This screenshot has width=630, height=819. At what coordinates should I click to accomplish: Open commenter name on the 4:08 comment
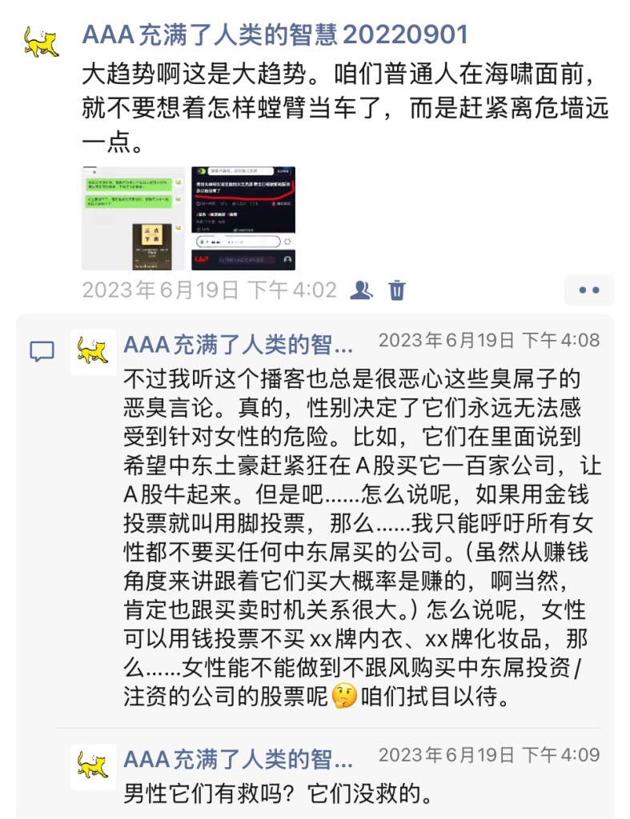(239, 345)
